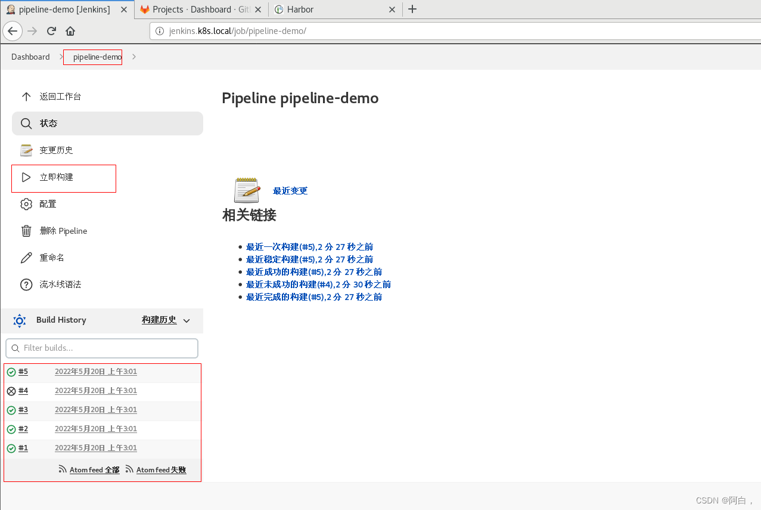Open build #2 number link
761x510 pixels.
[x=23, y=429]
